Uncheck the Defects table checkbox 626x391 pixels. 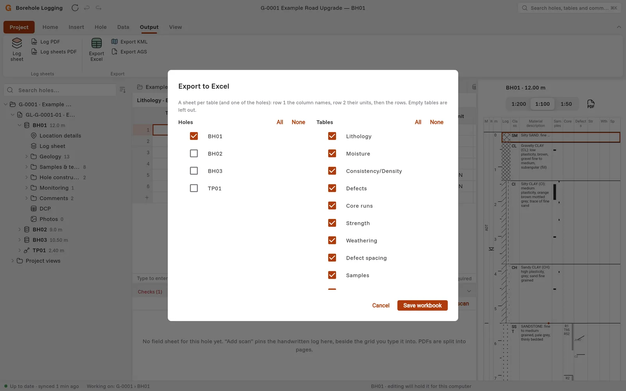click(x=332, y=188)
